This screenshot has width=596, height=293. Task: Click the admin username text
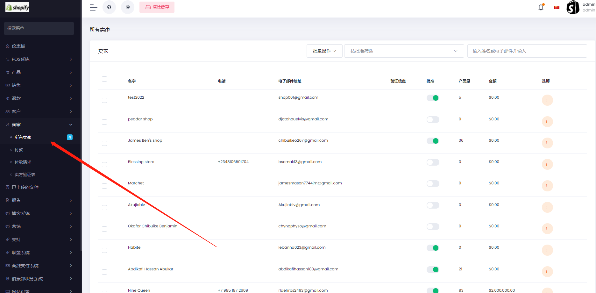589,4
